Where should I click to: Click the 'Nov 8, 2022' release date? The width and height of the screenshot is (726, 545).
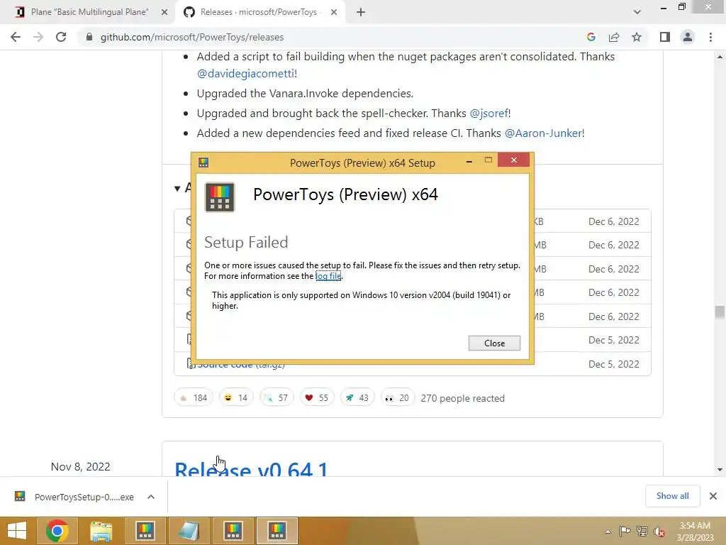point(81,467)
